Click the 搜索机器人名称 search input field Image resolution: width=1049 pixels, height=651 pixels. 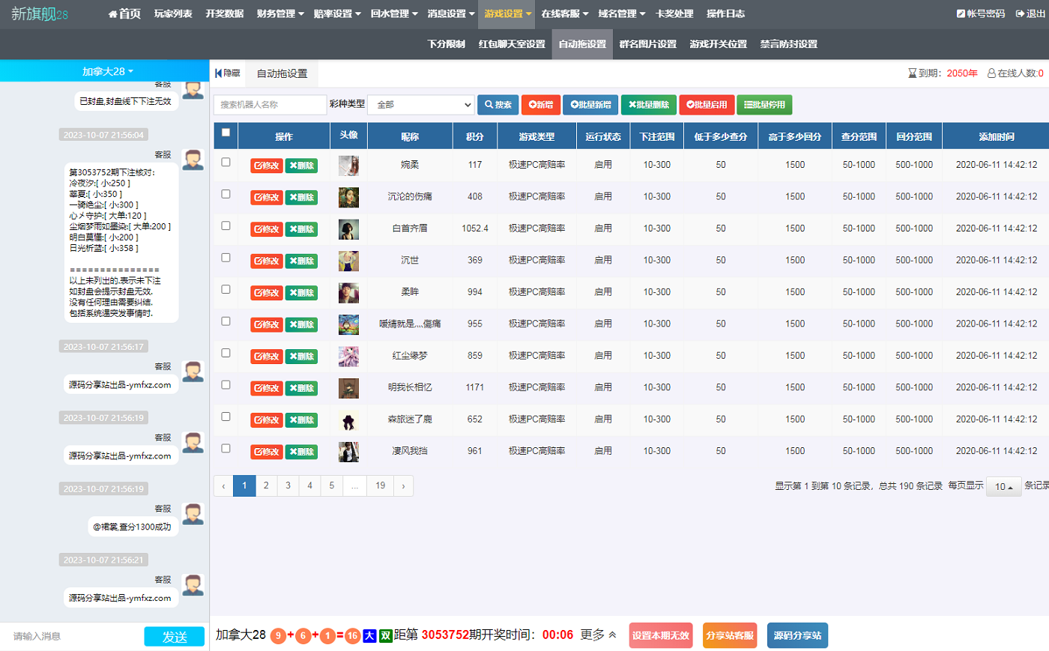point(270,105)
